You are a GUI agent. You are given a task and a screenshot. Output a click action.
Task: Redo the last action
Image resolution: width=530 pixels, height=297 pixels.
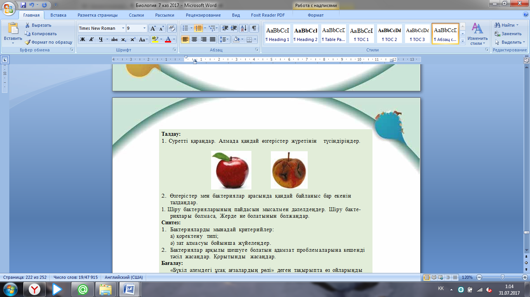44,5
